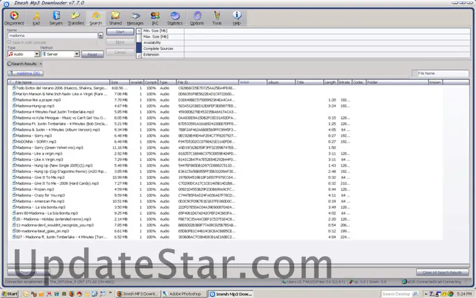Open the Tools toolbar icon

click(217, 18)
